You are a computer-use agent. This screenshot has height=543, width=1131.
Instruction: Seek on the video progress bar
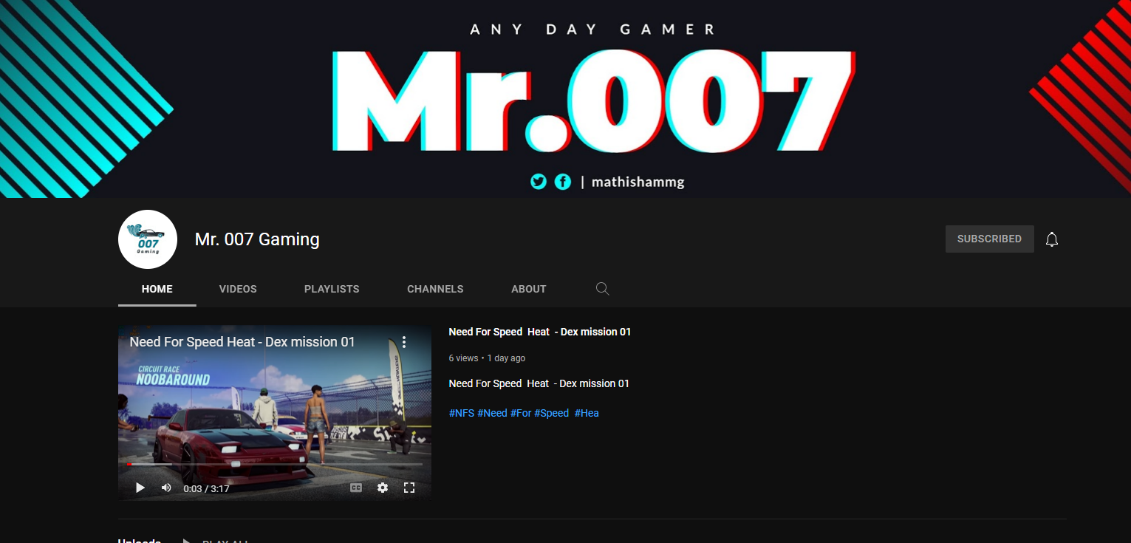[x=275, y=465]
